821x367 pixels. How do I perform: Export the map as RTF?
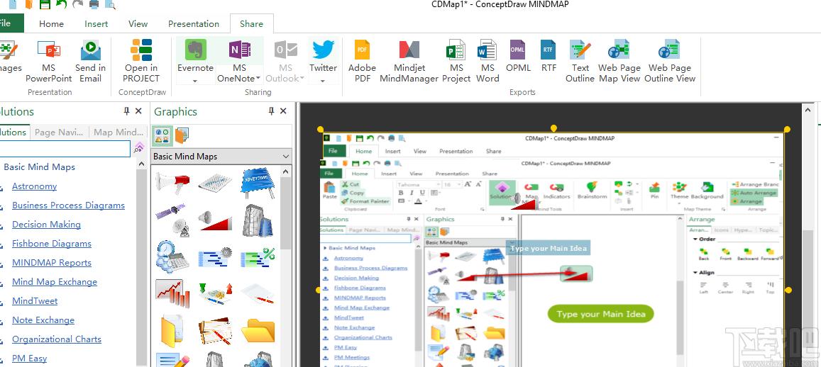point(549,57)
